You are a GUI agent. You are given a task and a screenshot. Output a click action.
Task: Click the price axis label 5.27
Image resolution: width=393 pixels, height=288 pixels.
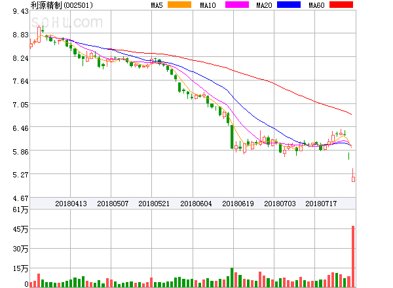point(20,175)
